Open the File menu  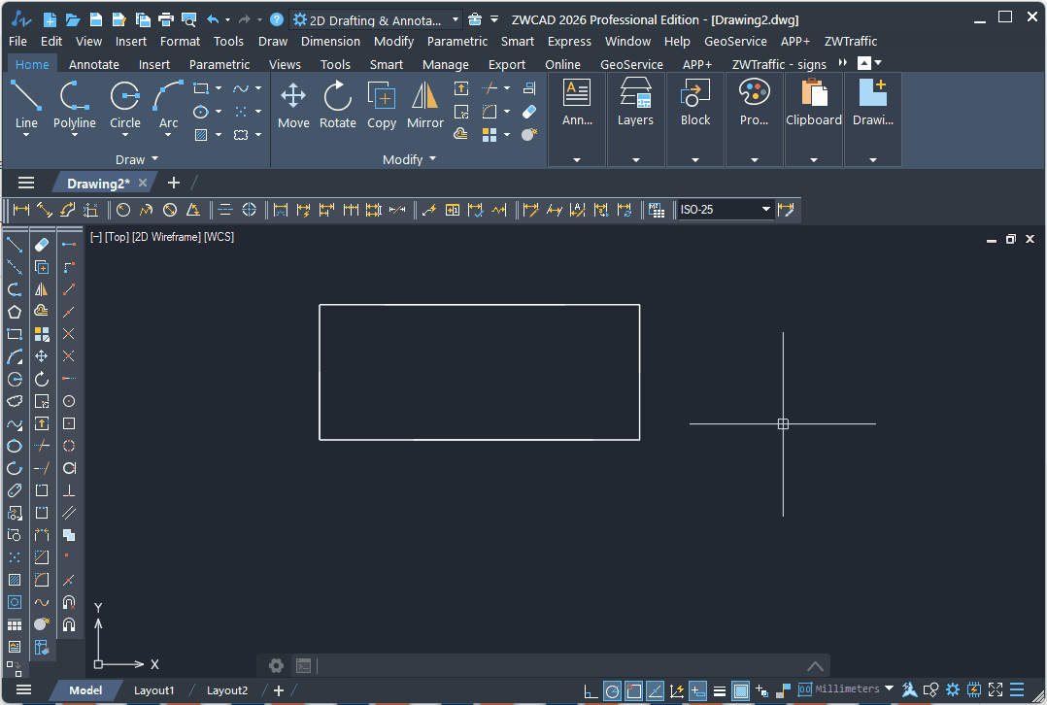18,42
